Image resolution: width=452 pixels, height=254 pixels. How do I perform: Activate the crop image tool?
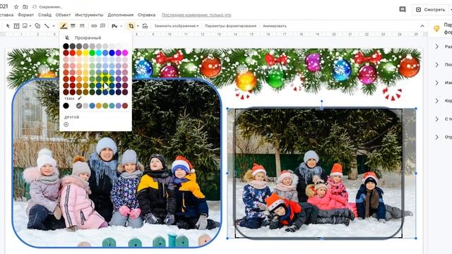[x=131, y=26]
